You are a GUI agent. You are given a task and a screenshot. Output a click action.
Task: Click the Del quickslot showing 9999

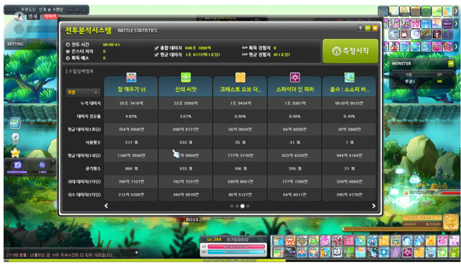point(290,252)
